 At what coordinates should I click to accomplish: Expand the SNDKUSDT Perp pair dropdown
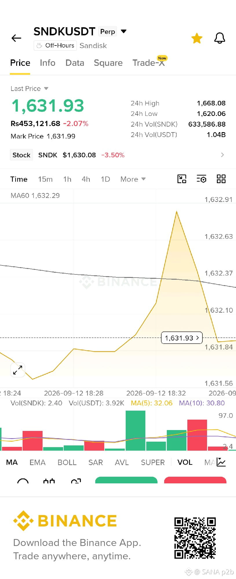point(124,31)
